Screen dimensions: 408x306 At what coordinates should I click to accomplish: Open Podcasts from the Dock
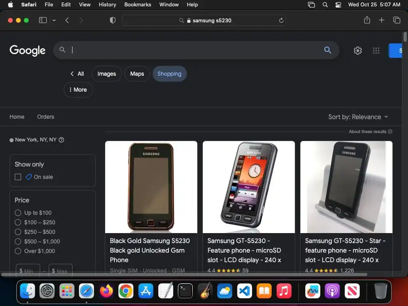pyautogui.click(x=332, y=291)
